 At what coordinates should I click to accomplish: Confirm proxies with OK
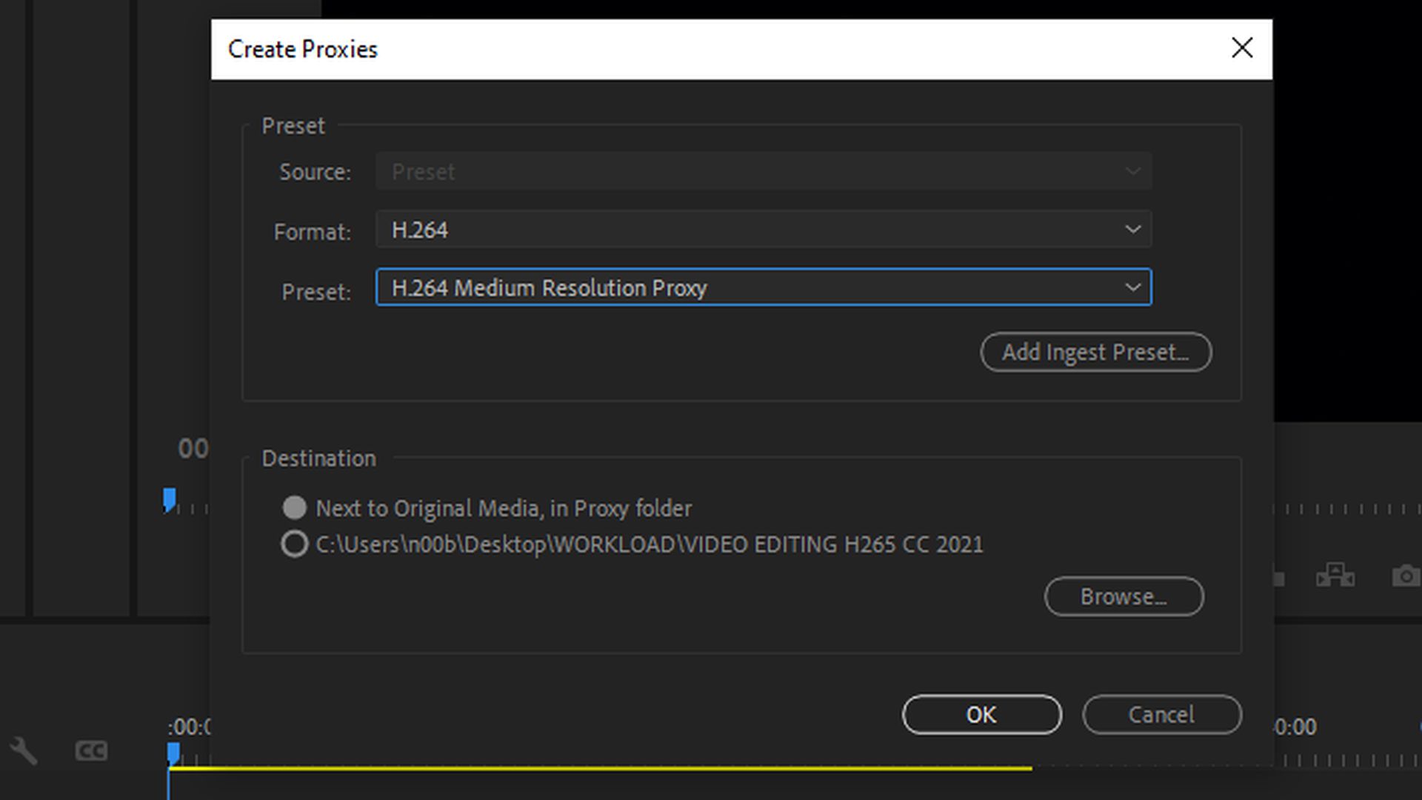point(981,715)
